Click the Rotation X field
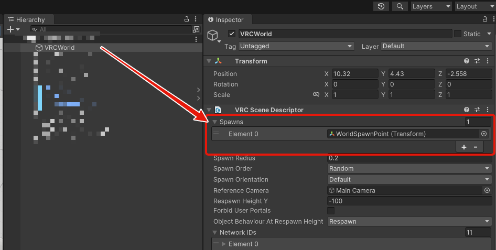496x250 pixels. (355, 84)
